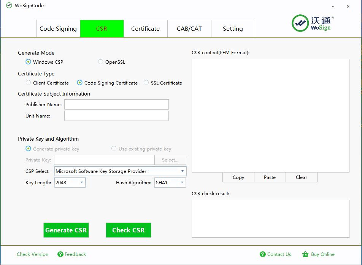362x265 pixels.
Task: Switch to the Code Signing tab
Action: tap(58, 29)
